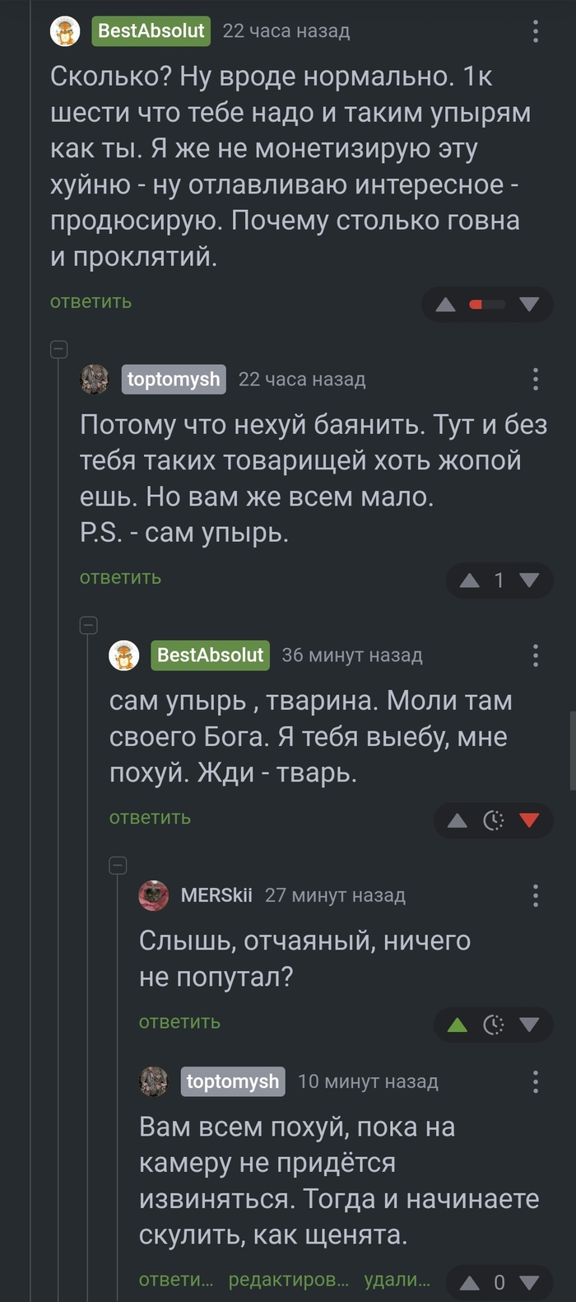Collapse BestAbsolut's reply branch using the minus icon
576x1302 pixels.
(88, 625)
